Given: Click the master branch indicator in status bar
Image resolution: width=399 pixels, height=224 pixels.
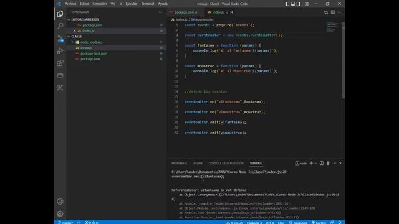Looking at the screenshot, I should 65,223.
